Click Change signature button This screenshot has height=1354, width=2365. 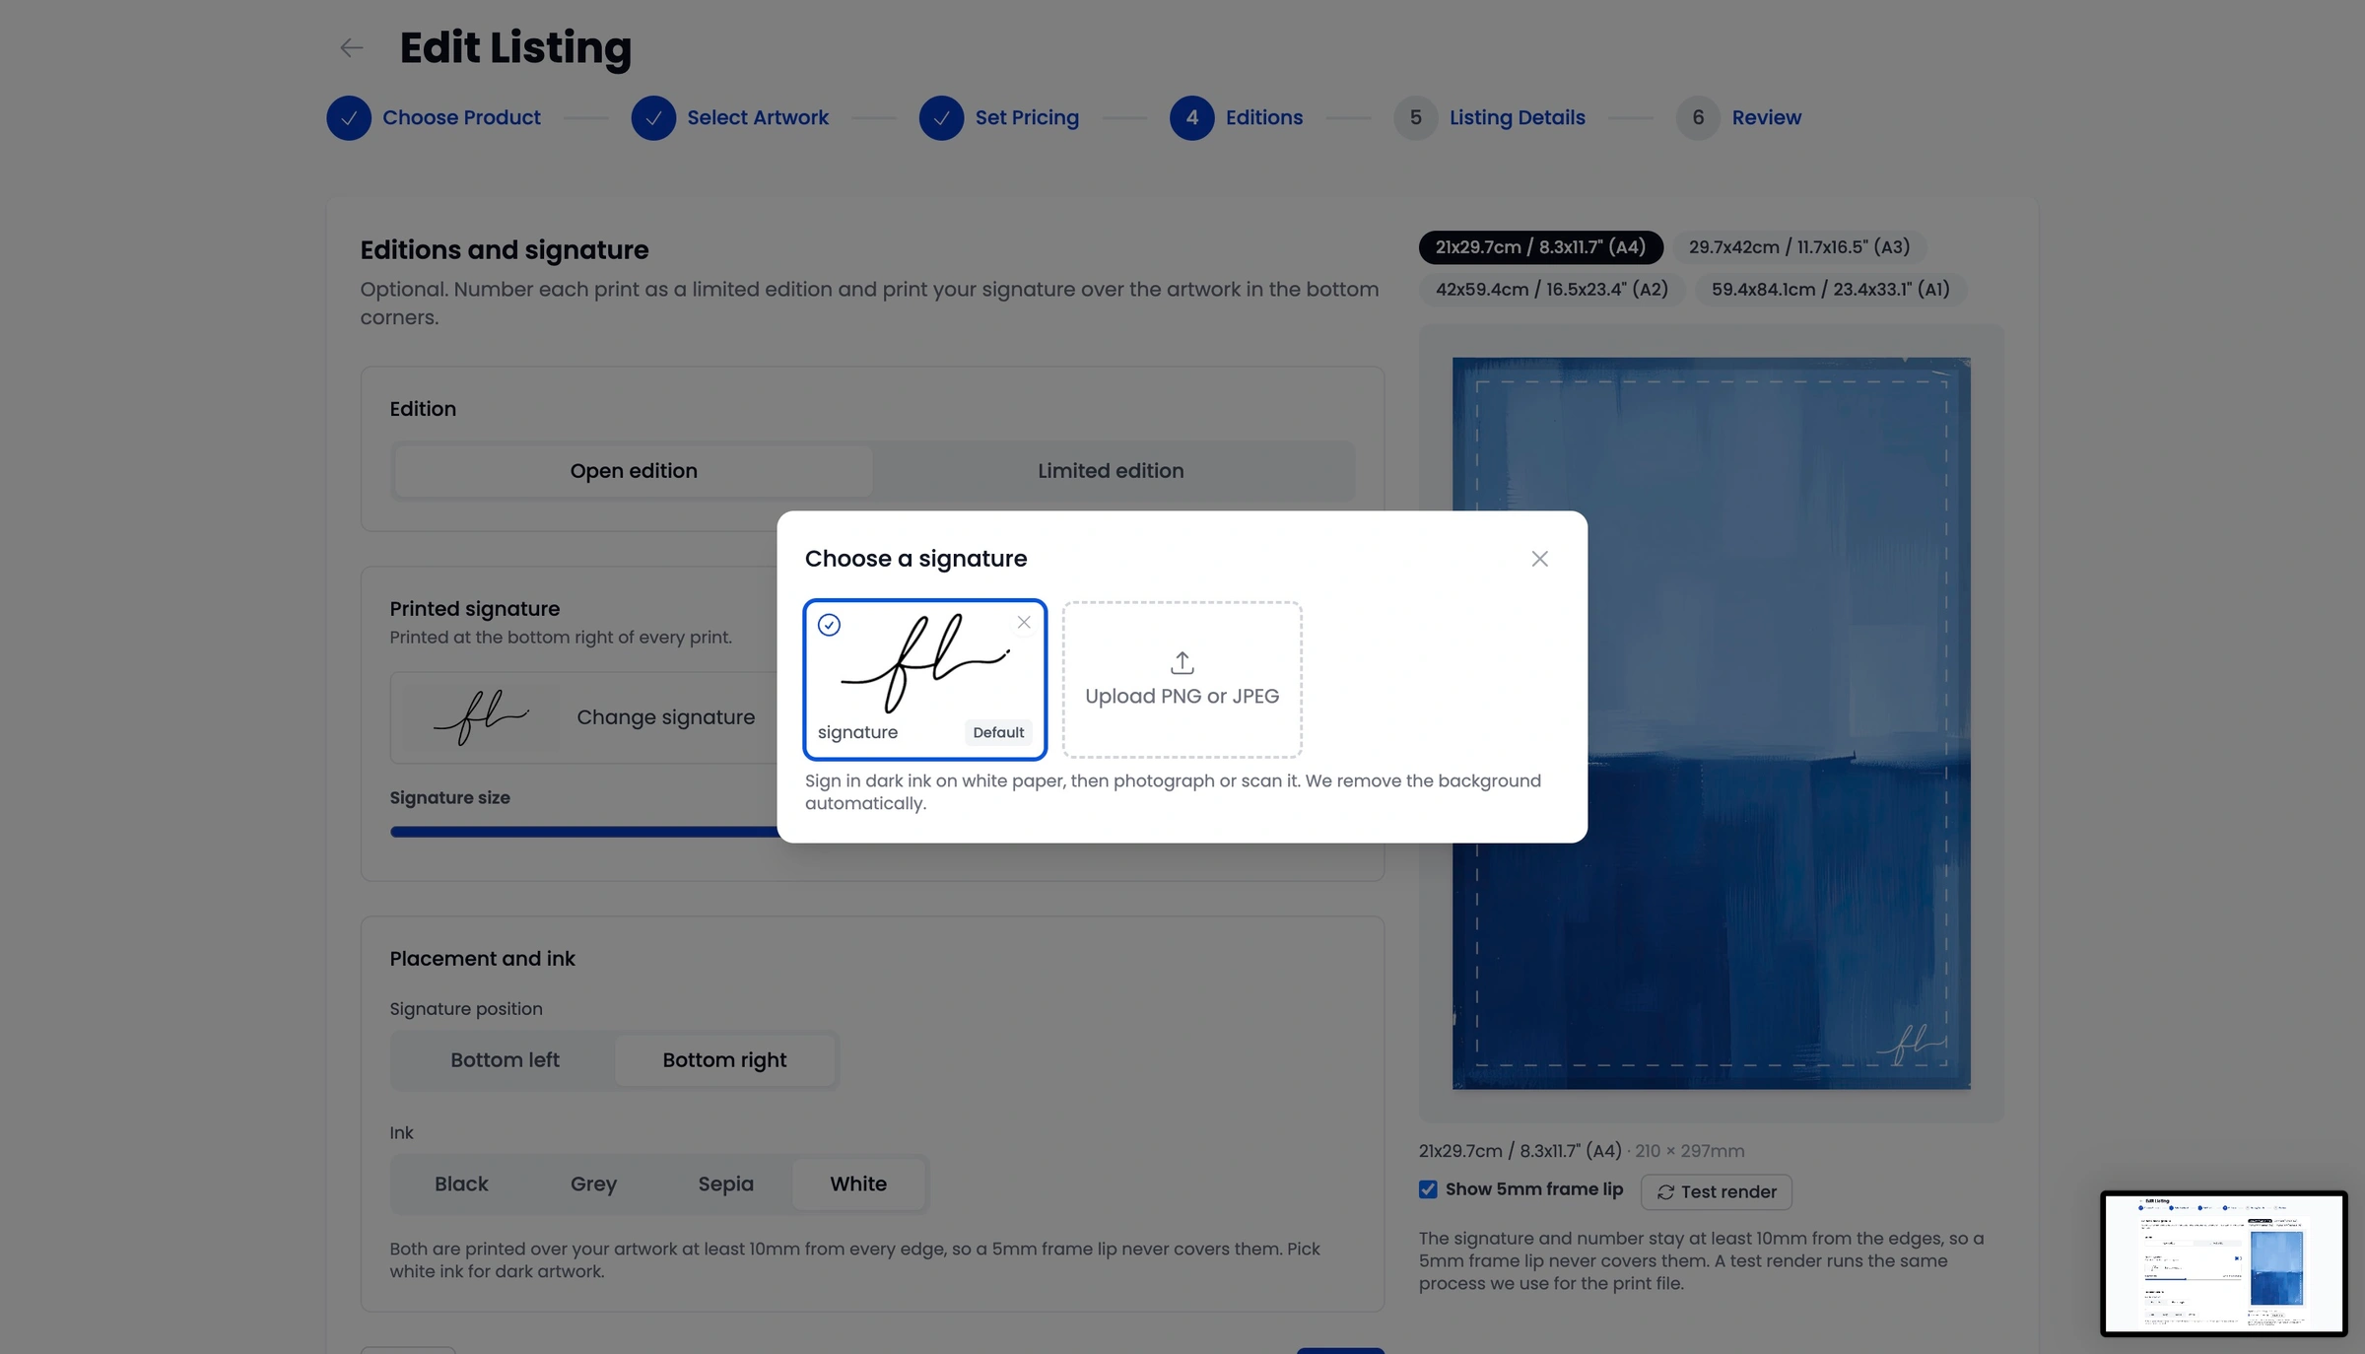tap(666, 718)
